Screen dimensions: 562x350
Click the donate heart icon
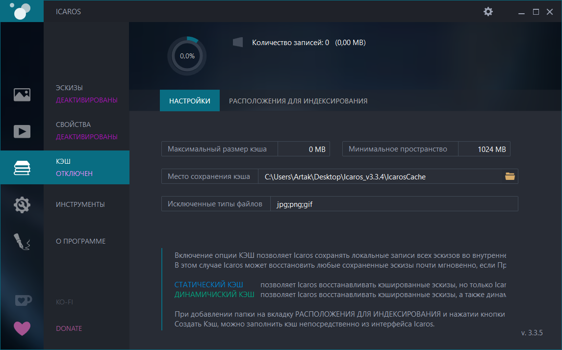click(22, 328)
